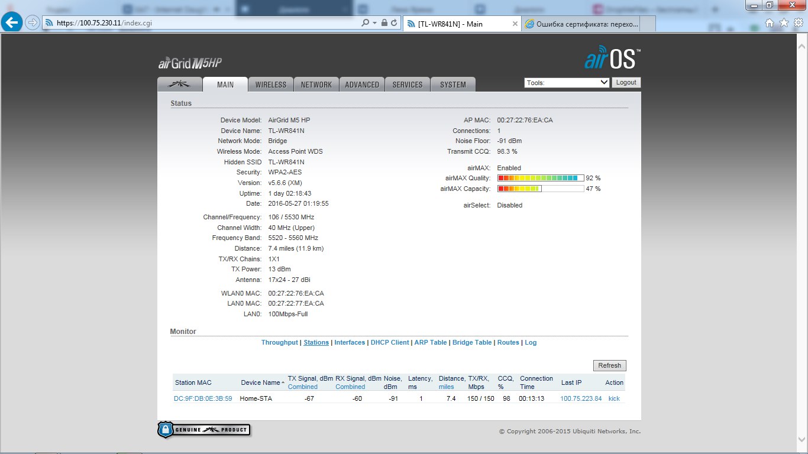Close the [TL-WR841N] - Main browser tab
This screenshot has height=454, width=808.
tap(515, 24)
